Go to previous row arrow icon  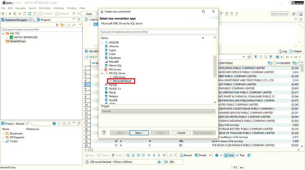(154, 155)
